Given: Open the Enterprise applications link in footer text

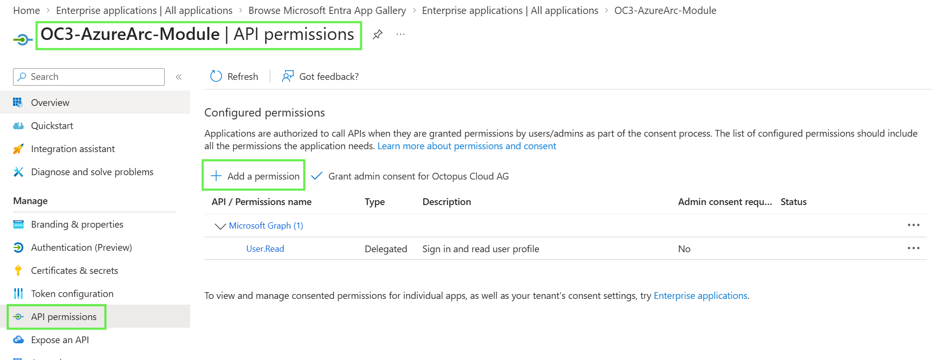Looking at the screenshot, I should coord(700,296).
